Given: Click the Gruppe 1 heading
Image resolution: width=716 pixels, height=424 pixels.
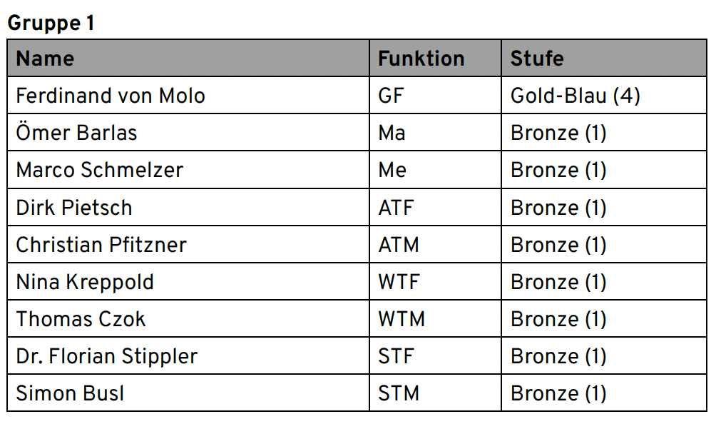Looking at the screenshot, I should click(51, 23).
